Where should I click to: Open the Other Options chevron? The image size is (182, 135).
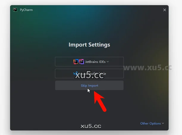point(163,123)
